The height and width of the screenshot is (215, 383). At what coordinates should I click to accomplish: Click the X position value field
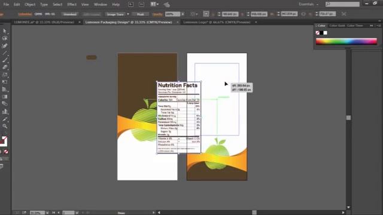point(230,14)
